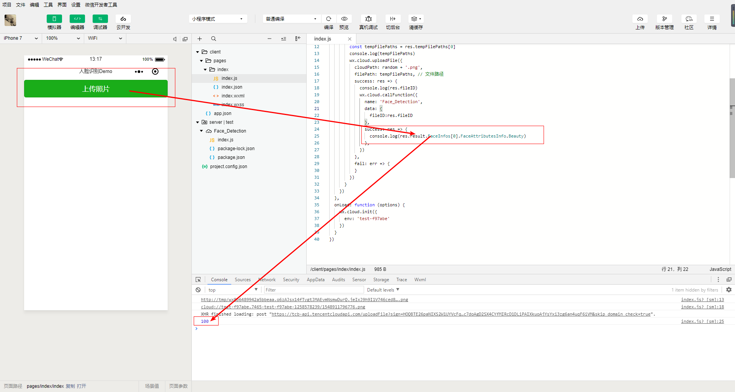Collapse the Face_Detection folder
Screen dimensions: 735x392
(201, 131)
